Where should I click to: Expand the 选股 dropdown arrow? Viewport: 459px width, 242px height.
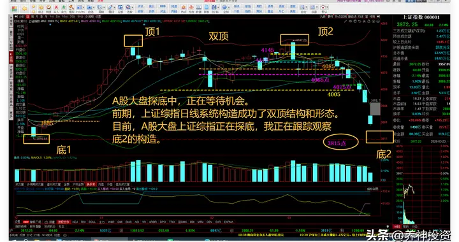coord(133,7)
